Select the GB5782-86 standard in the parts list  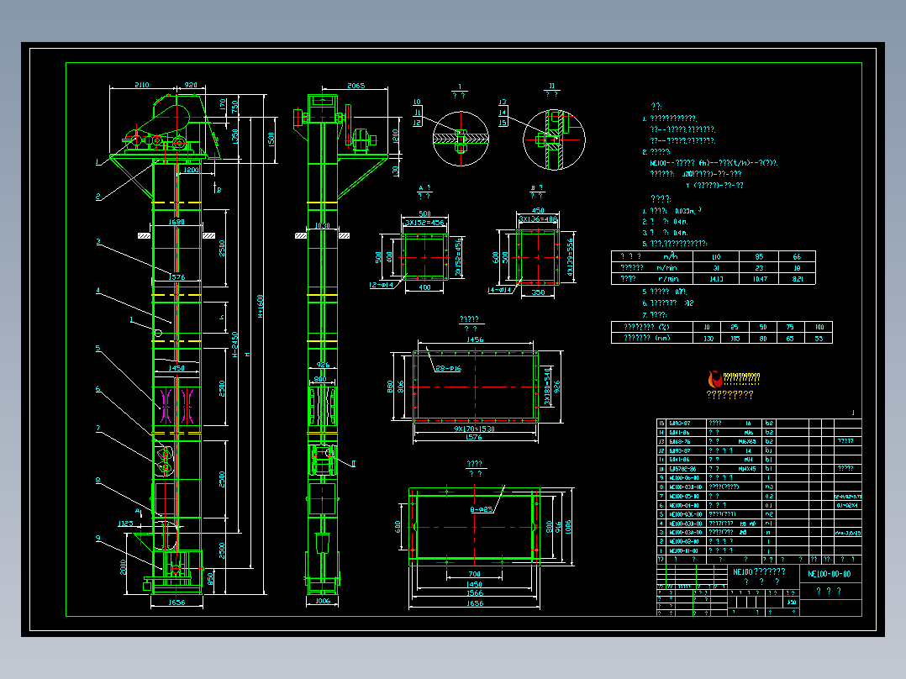pos(683,469)
